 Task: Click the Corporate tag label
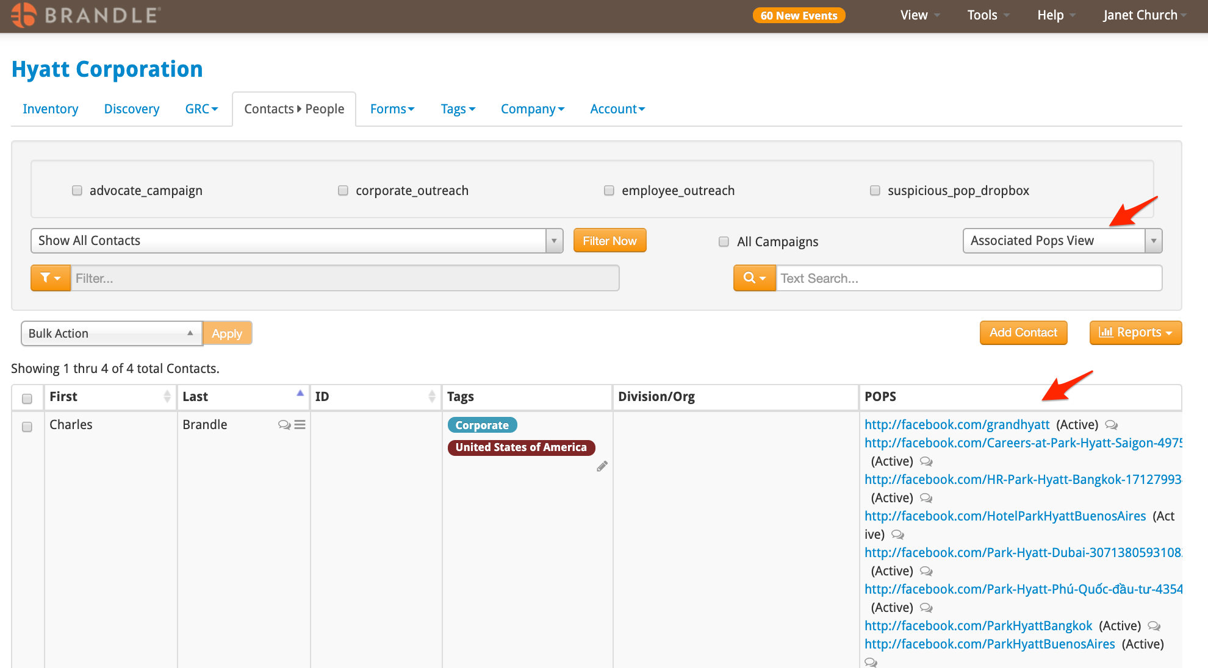coord(482,425)
